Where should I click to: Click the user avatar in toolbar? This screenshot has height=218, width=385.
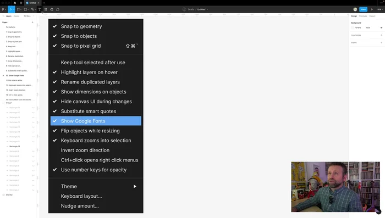pos(355,9)
